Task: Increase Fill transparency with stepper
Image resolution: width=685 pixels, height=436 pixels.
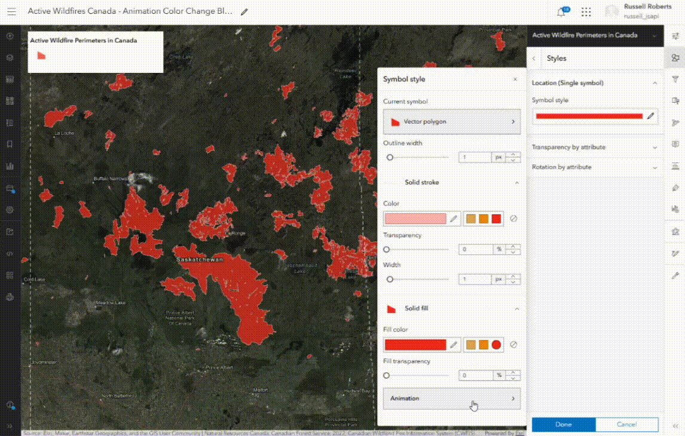Action: pyautogui.click(x=513, y=372)
